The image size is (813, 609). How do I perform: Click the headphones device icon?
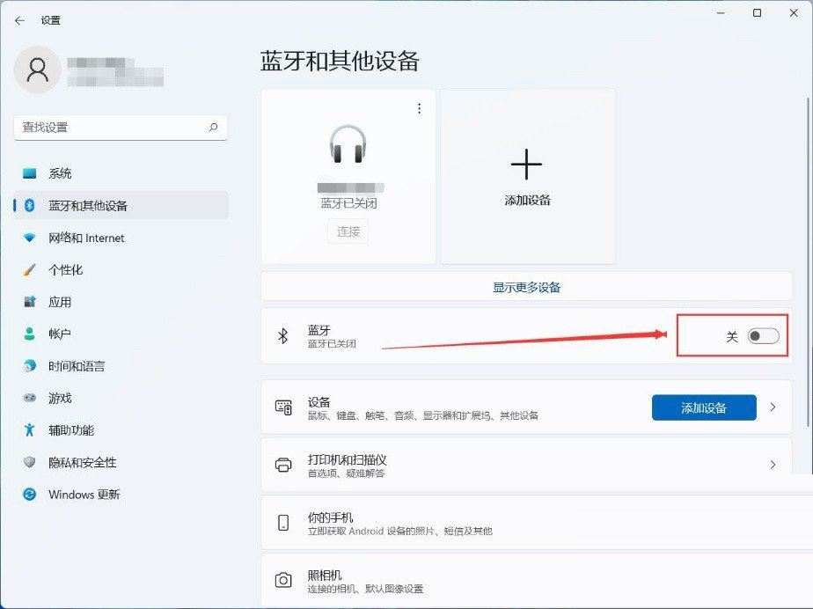[348, 144]
